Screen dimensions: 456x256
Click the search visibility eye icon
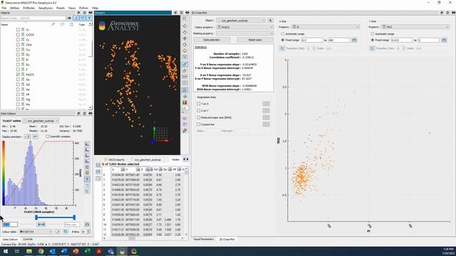69,18
